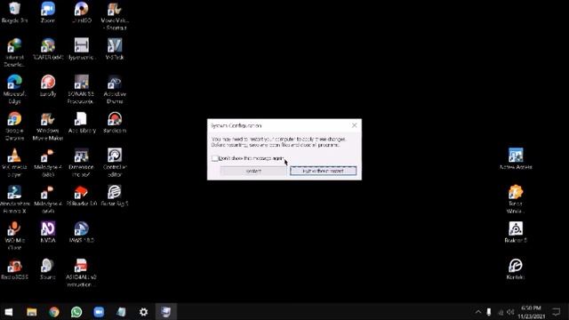
Task: Select Dimension Pro x64 desktop icon
Action: coord(81,163)
